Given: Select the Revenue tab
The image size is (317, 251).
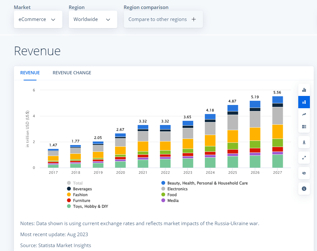Looking at the screenshot, I should [30, 73].
